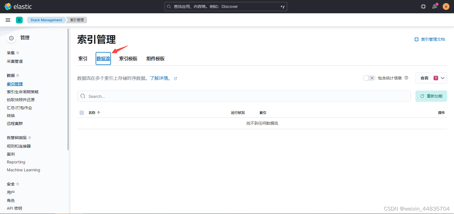Open 拍取快照并还原 in sidebar

(x=21, y=100)
